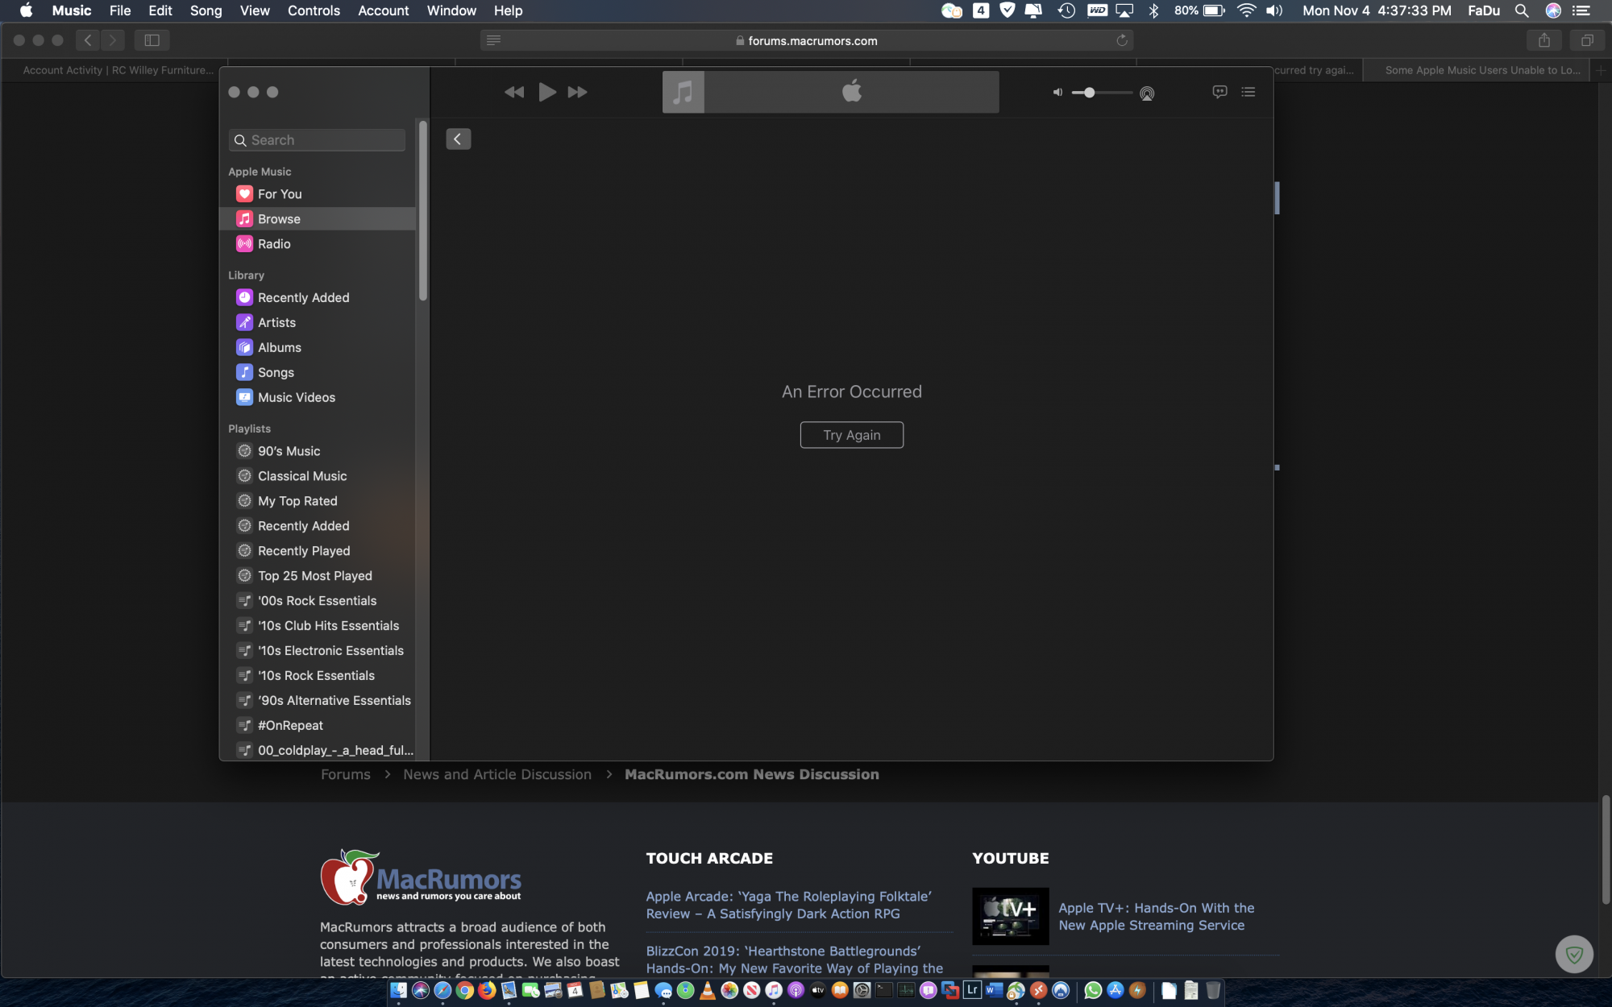Image resolution: width=1612 pixels, height=1007 pixels.
Task: Open the Apple Arcade Yaga review link
Action: pyautogui.click(x=788, y=905)
